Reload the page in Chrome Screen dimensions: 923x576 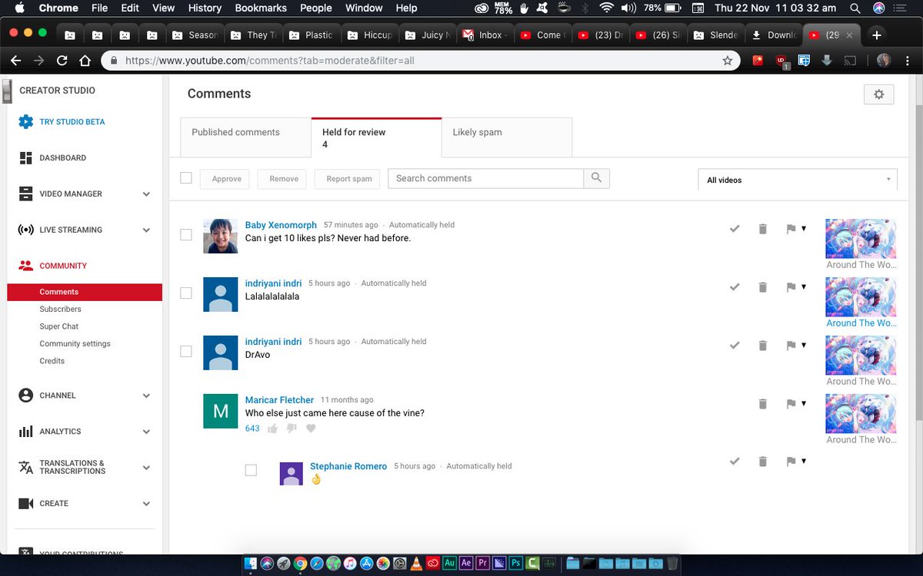[62, 60]
